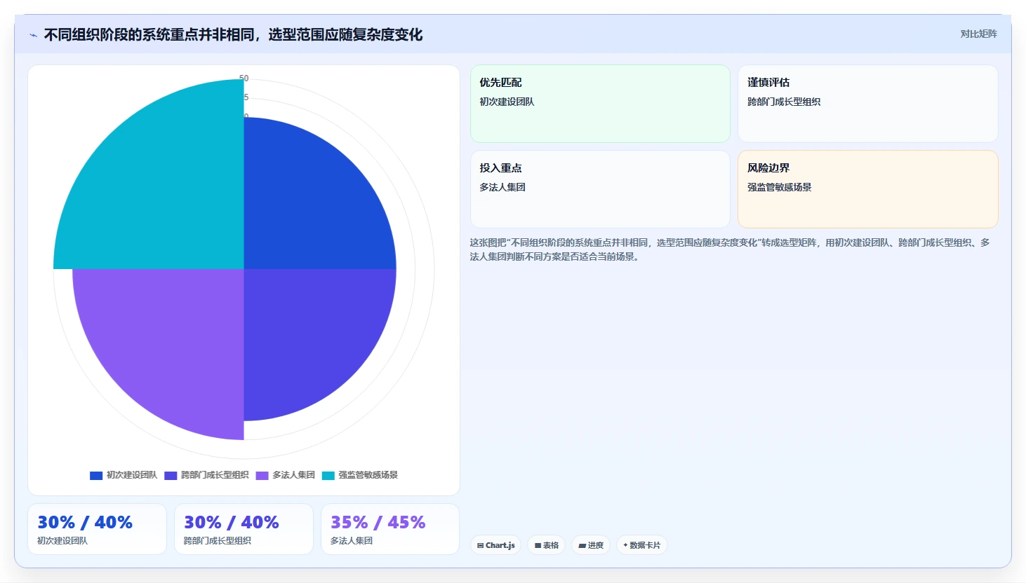
Task: Toggle the 强监管敏感场景 legend entry
Action: tap(359, 475)
